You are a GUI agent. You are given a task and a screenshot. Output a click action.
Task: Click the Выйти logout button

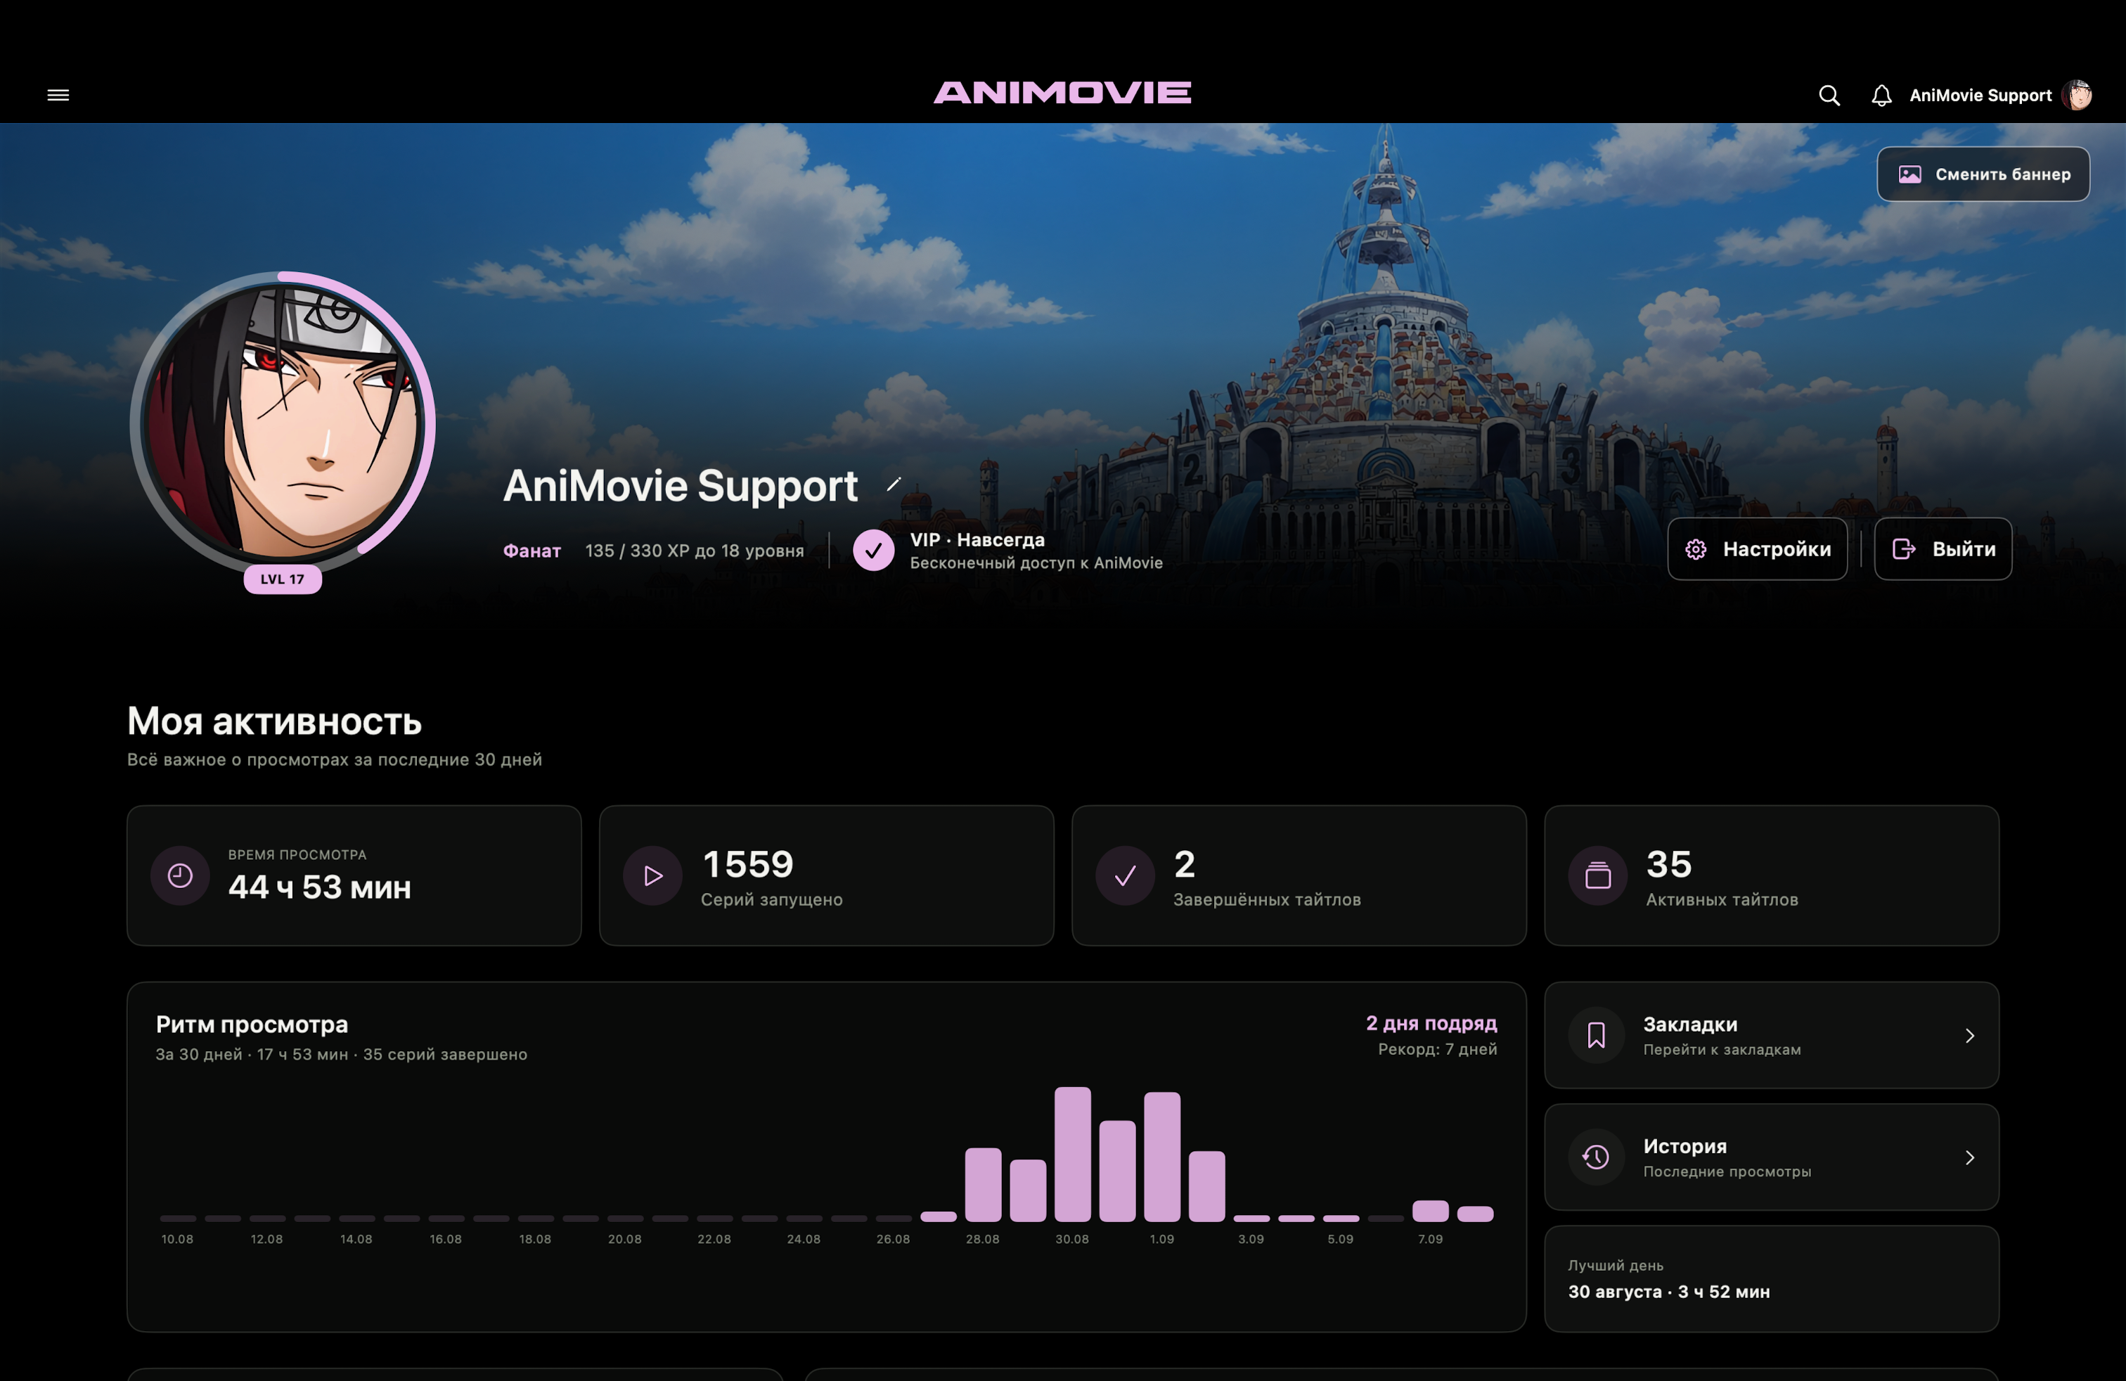point(1943,548)
